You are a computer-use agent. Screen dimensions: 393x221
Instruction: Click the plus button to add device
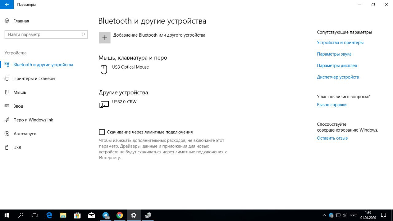pyautogui.click(x=105, y=38)
